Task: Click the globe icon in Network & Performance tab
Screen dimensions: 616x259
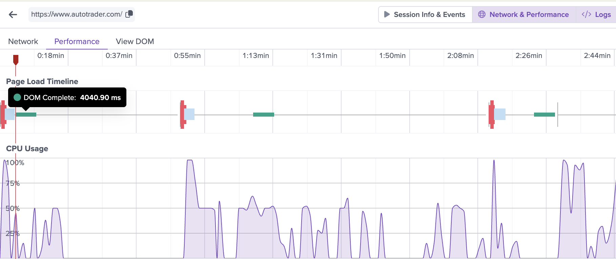Action: [x=481, y=15]
